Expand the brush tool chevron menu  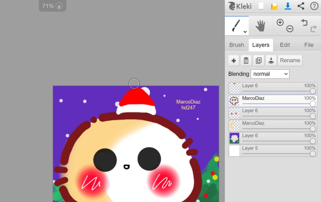245,32
